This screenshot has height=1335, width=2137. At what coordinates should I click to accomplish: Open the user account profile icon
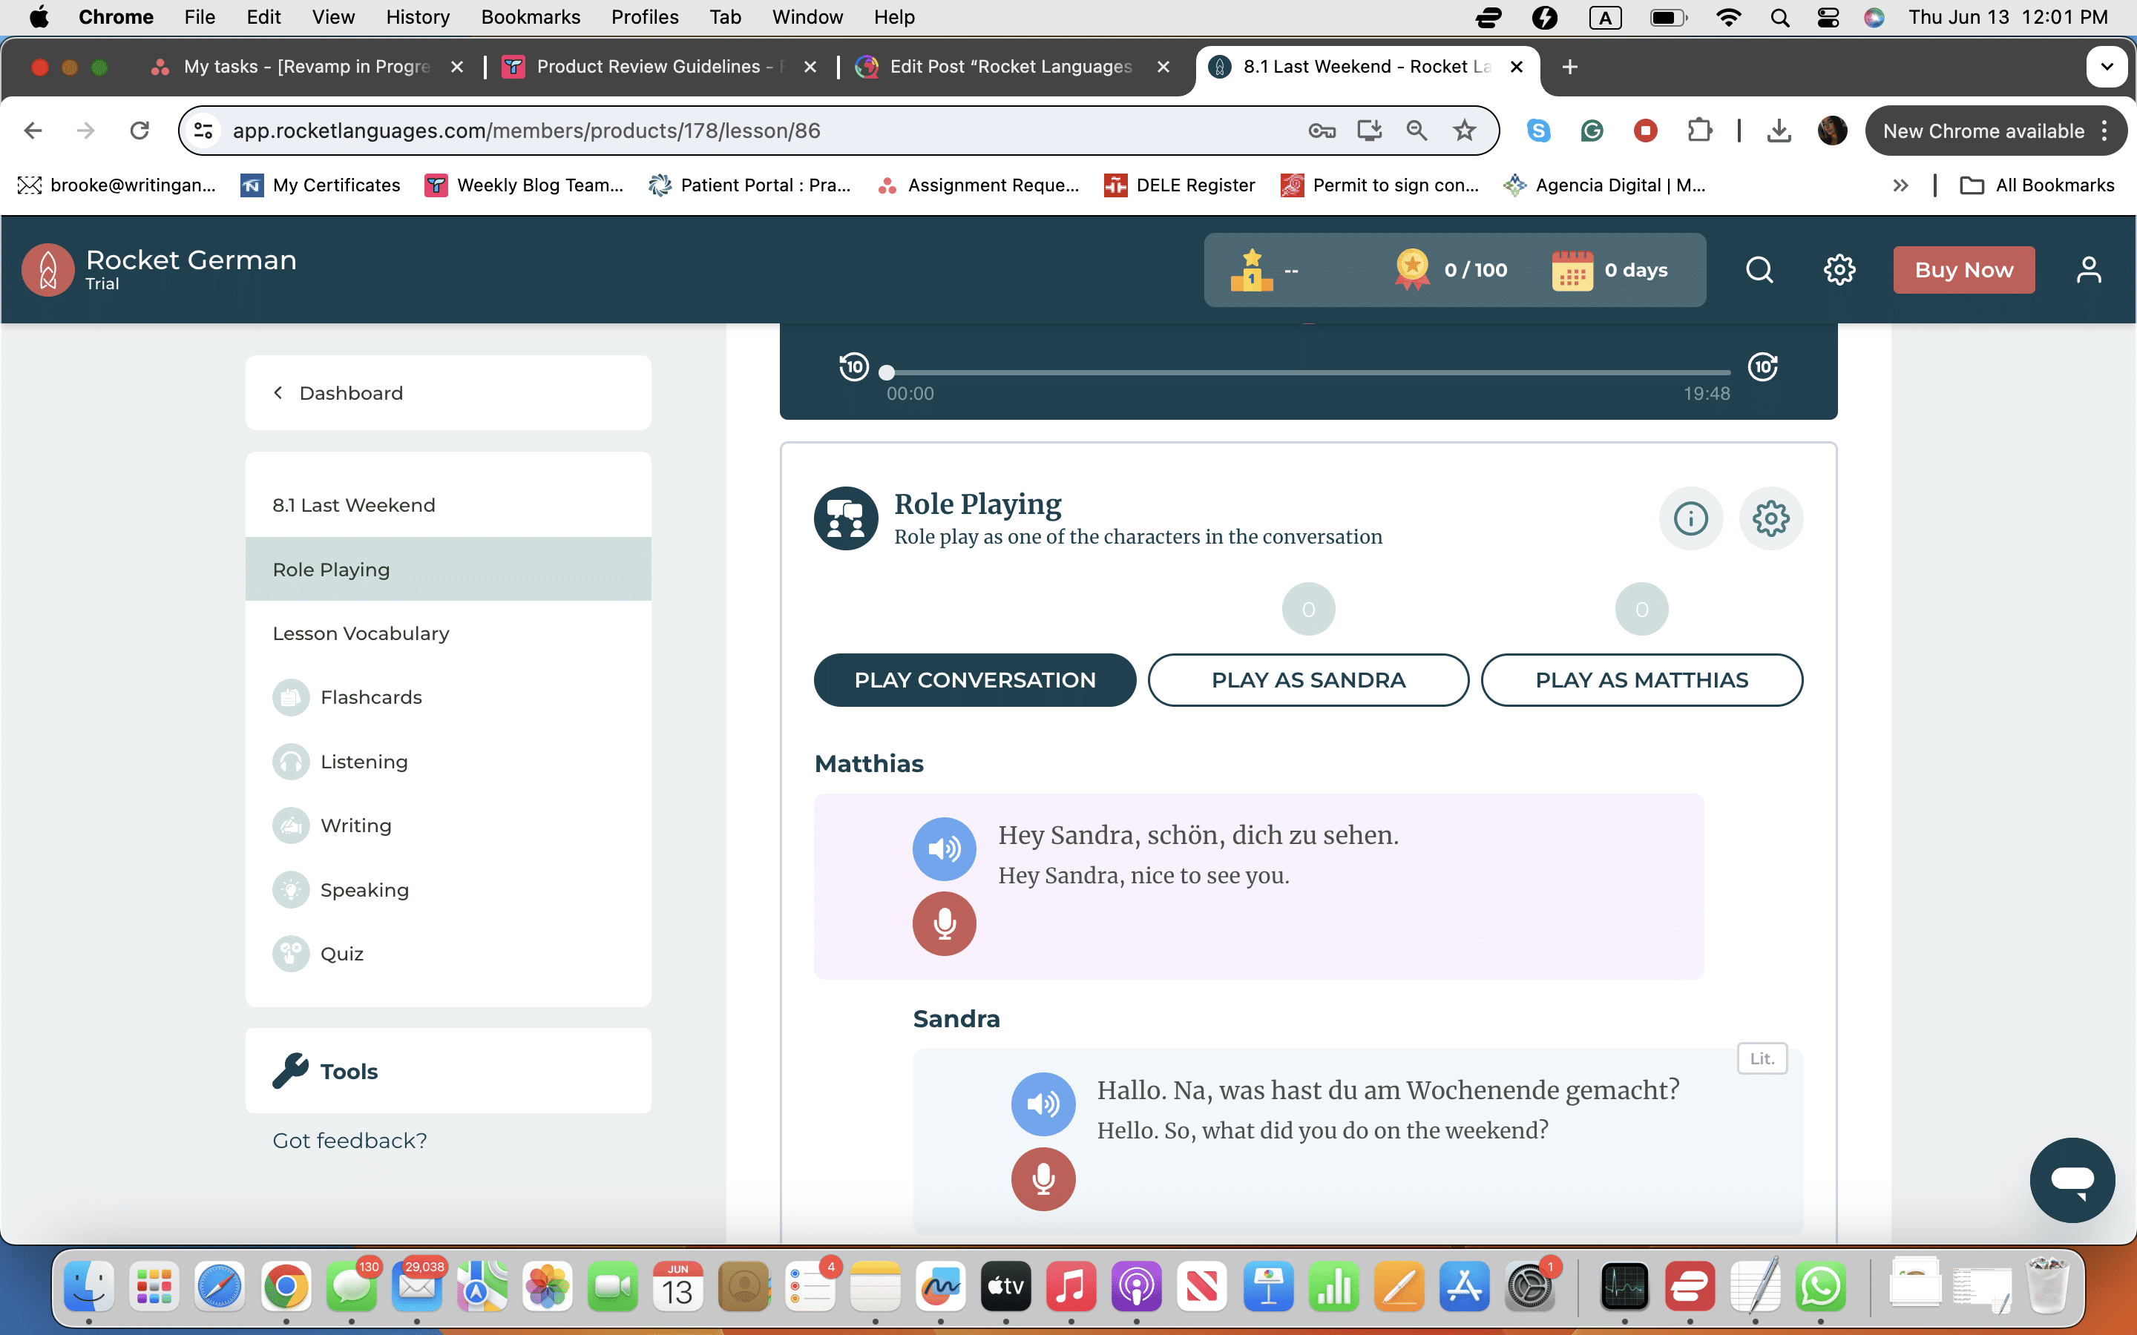pyautogui.click(x=2089, y=270)
